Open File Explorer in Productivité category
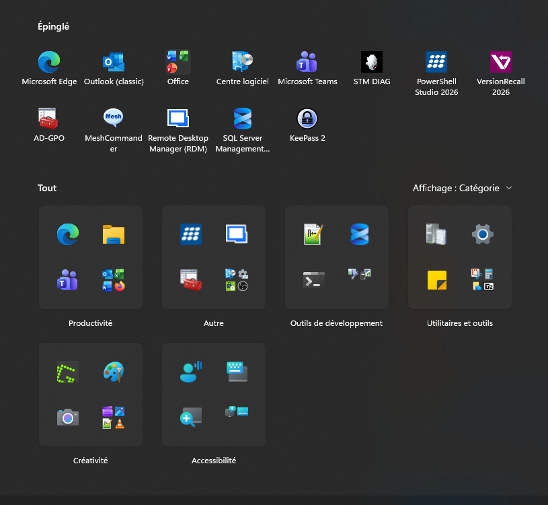This screenshot has height=505, width=548. [114, 234]
